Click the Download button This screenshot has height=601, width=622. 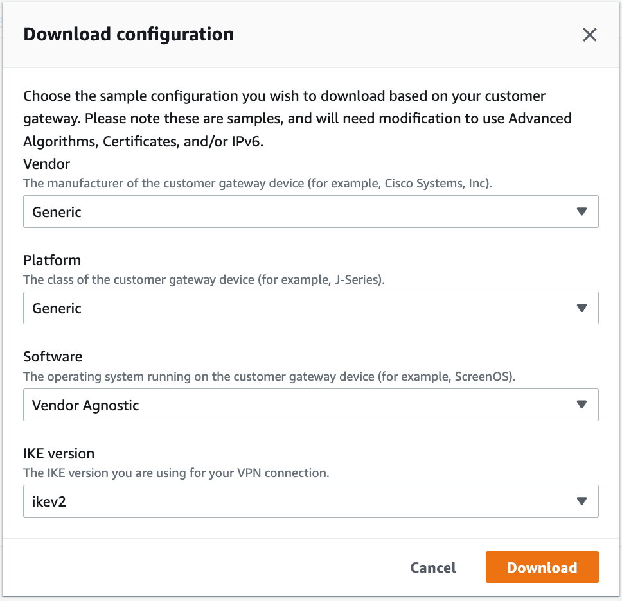coord(542,567)
